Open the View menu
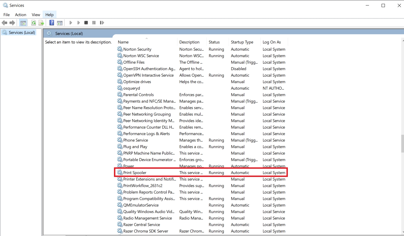 click(36, 15)
